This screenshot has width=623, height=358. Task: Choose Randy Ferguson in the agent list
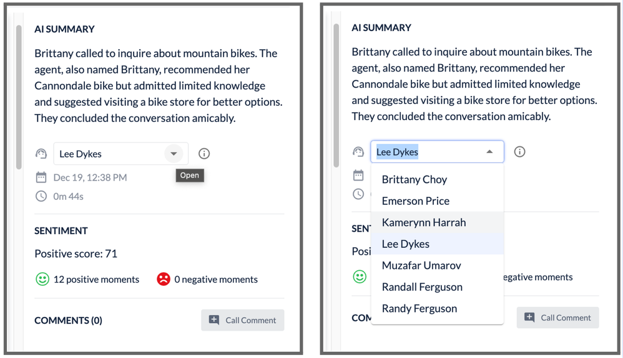[x=419, y=308]
